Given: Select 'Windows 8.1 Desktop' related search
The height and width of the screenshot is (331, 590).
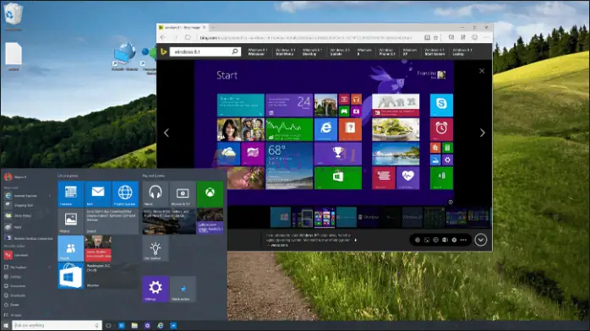Looking at the screenshot, I should coord(312,52).
